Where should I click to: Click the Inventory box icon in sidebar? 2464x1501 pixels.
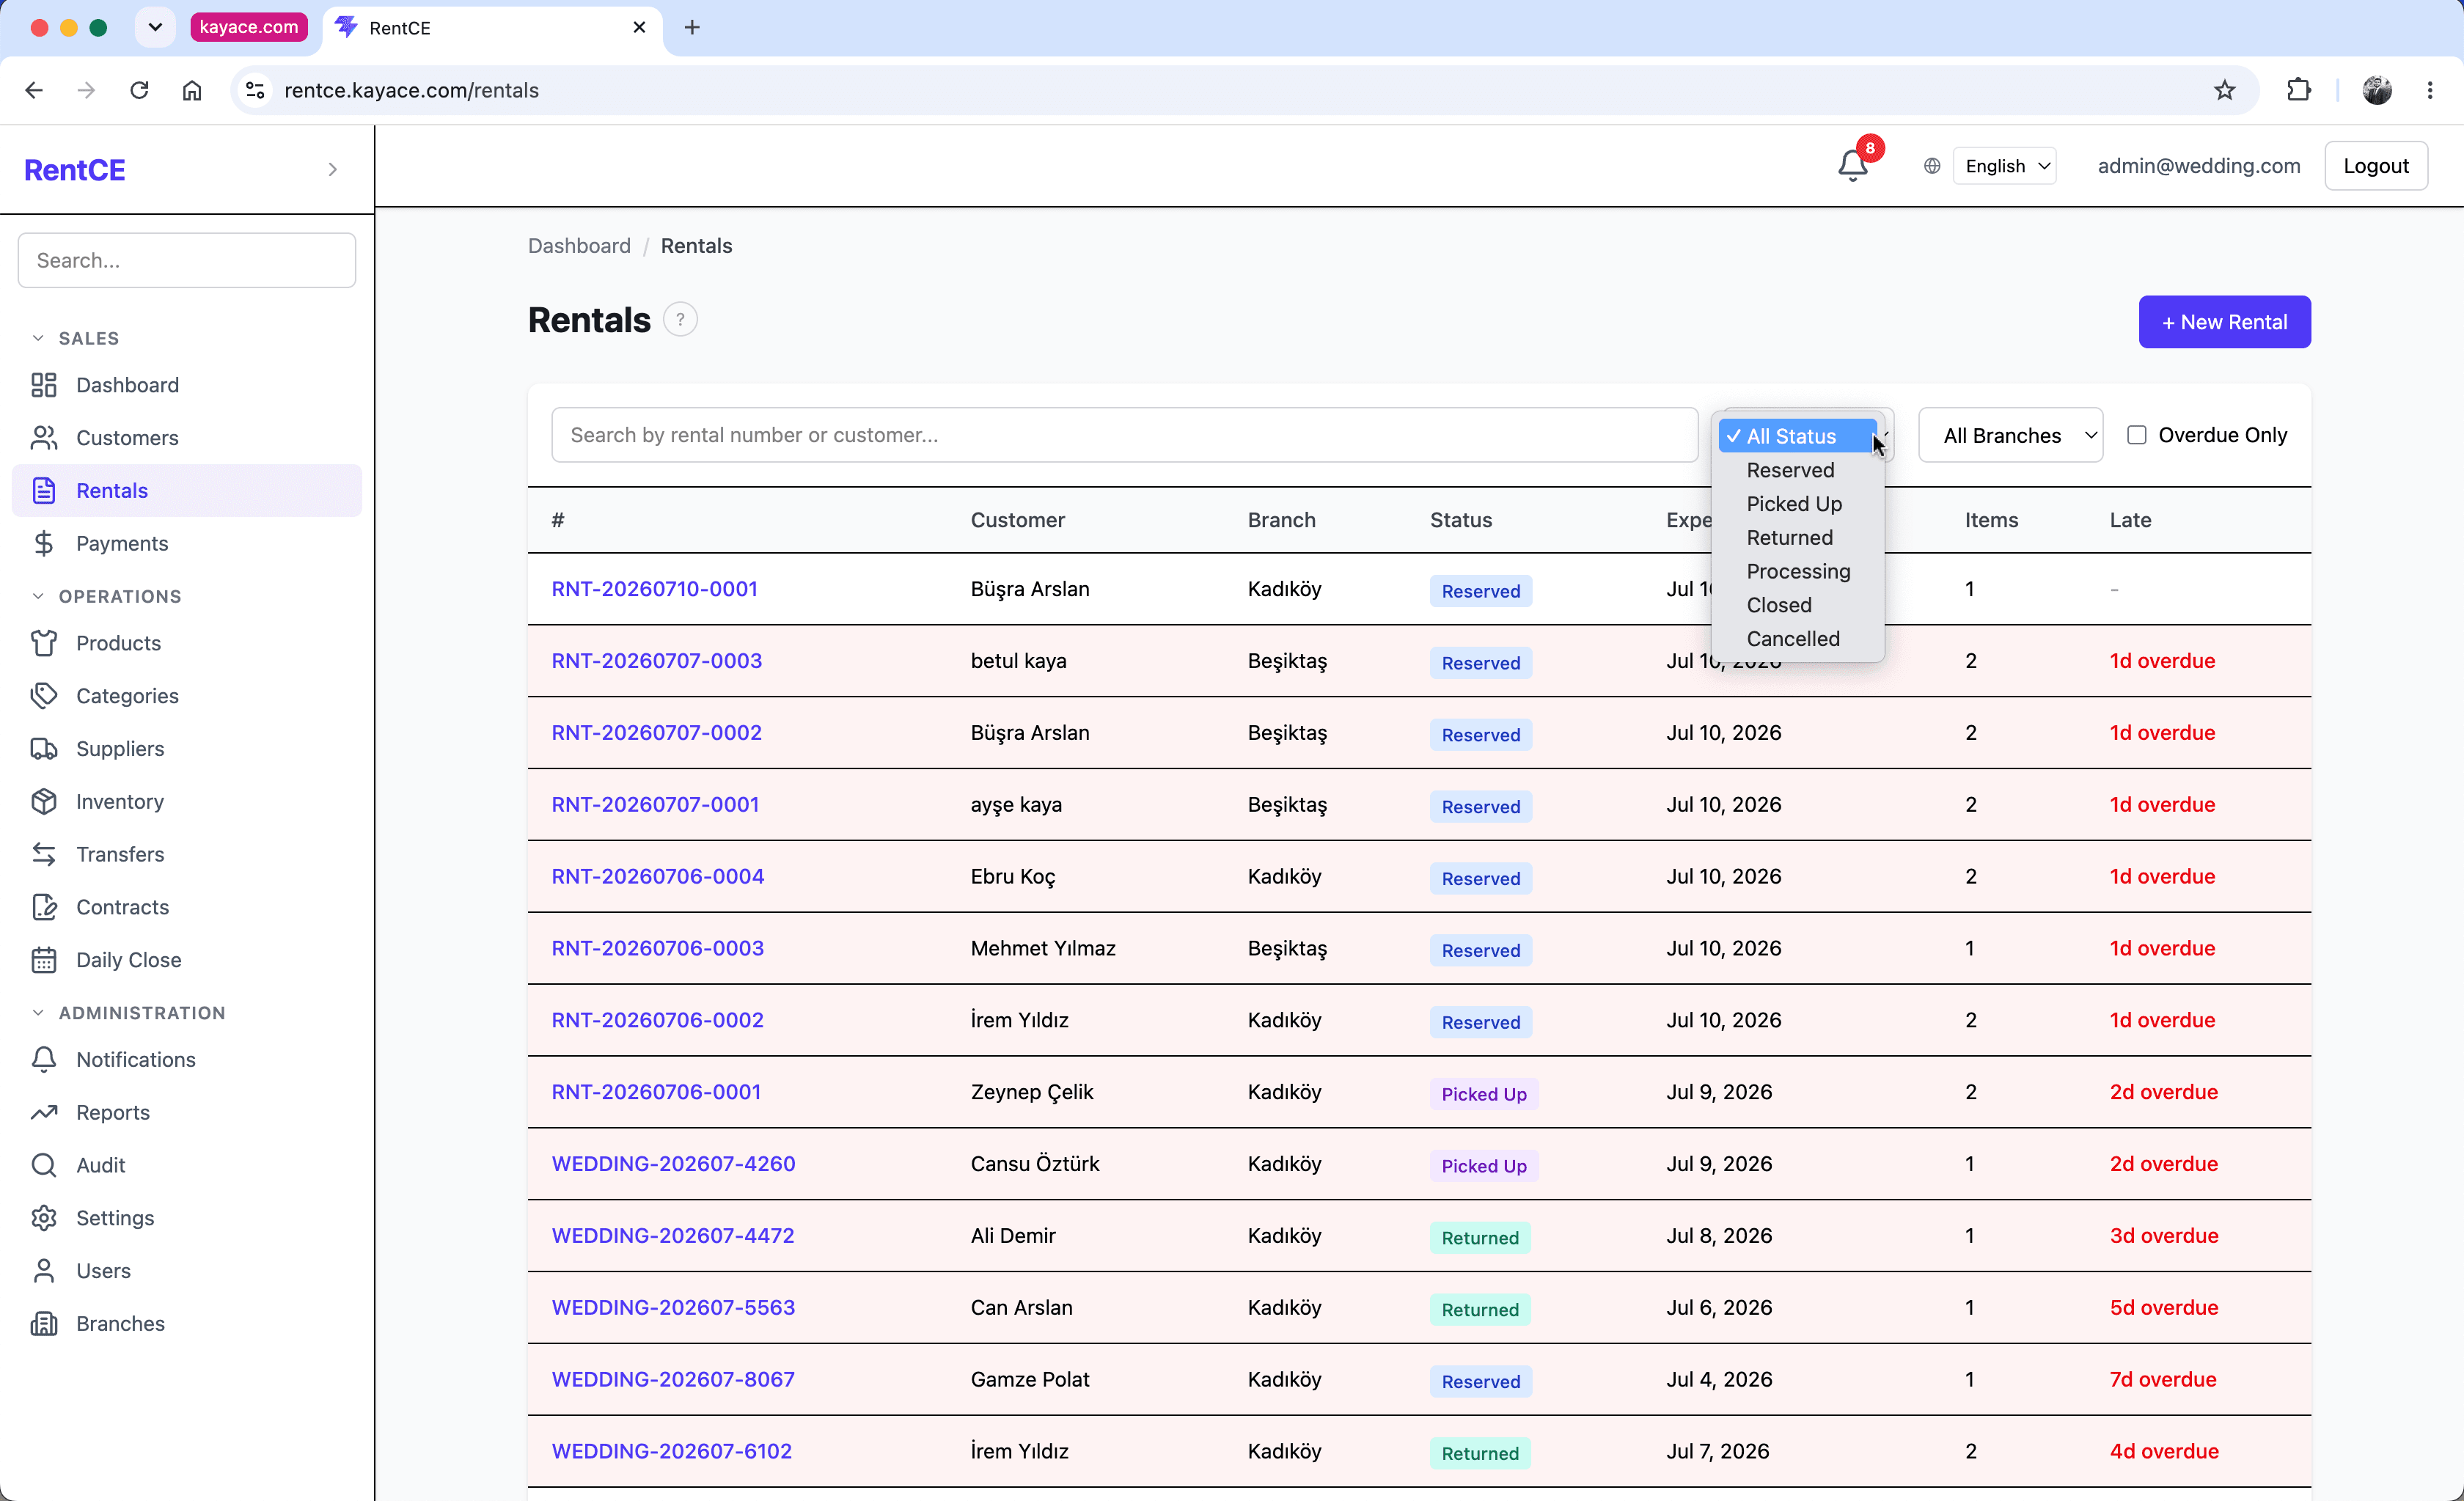[x=44, y=801]
